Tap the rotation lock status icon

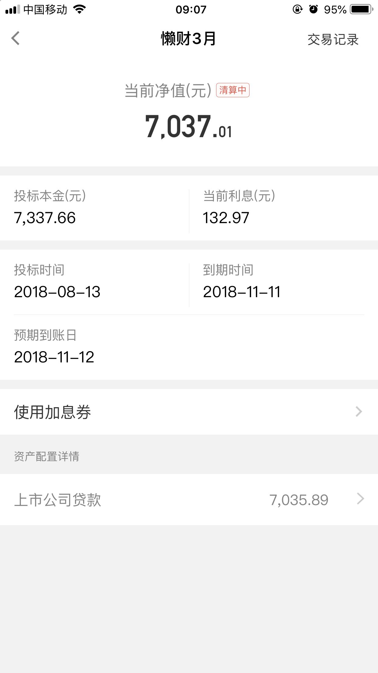point(297,9)
